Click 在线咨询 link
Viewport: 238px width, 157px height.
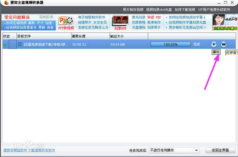46,17
